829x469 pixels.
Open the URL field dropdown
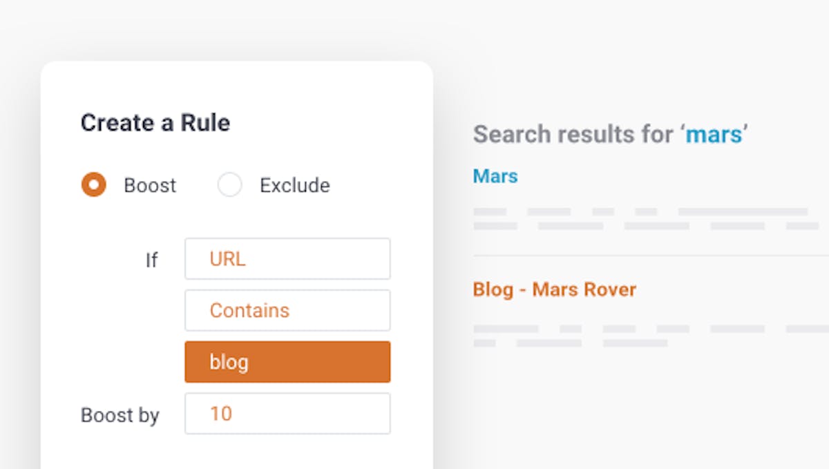click(x=287, y=259)
